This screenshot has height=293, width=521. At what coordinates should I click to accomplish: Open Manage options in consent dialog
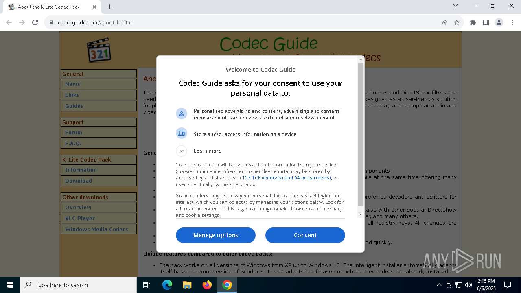point(216,235)
